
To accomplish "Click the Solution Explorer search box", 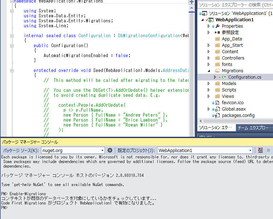I will click(235, 5).
